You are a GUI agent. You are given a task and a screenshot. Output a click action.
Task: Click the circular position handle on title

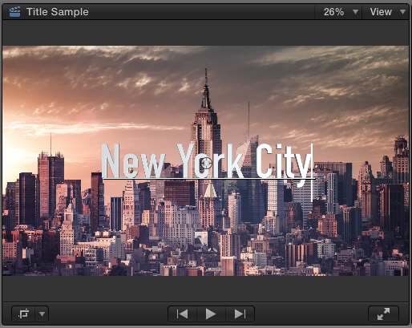coord(206,163)
